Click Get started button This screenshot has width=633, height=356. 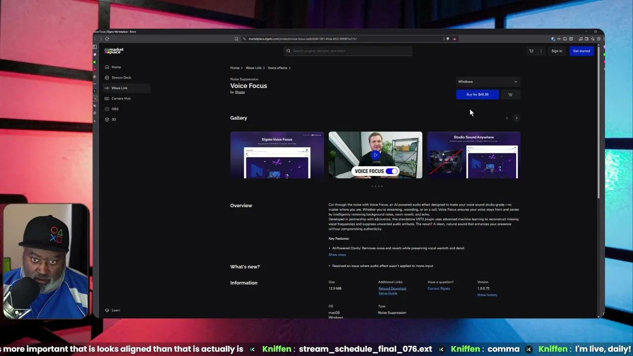(581, 51)
